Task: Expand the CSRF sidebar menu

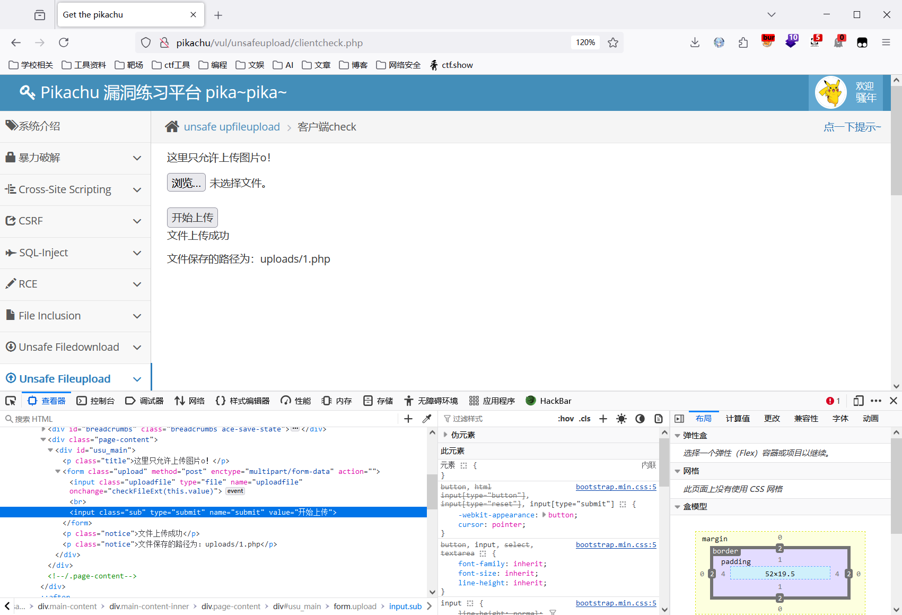Action: tap(75, 221)
